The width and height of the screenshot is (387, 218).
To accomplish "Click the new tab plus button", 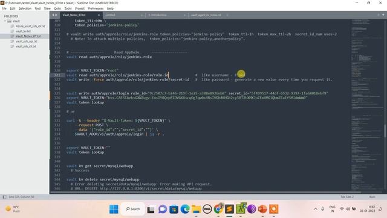I will (379, 15).
